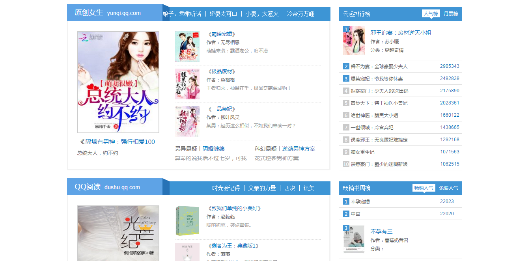Switch to the 月票榜 tab
530x261 pixels.
point(451,14)
